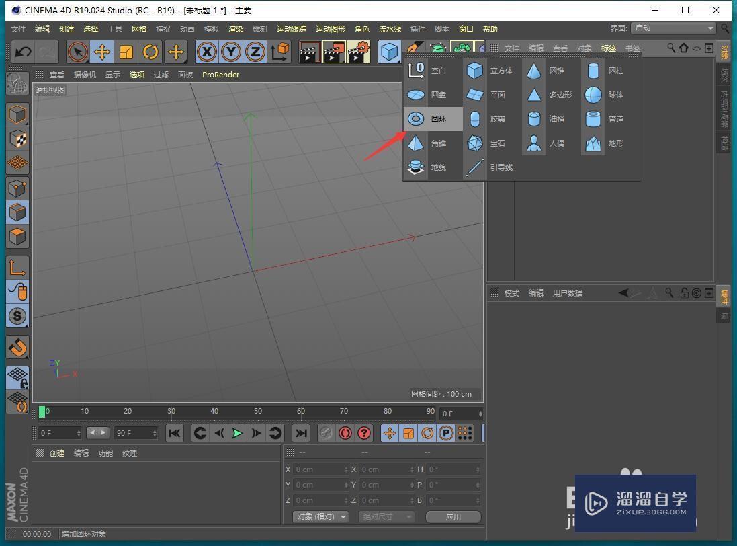The width and height of the screenshot is (737, 546).
Task: Toggle autokeying record button
Action: click(345, 433)
